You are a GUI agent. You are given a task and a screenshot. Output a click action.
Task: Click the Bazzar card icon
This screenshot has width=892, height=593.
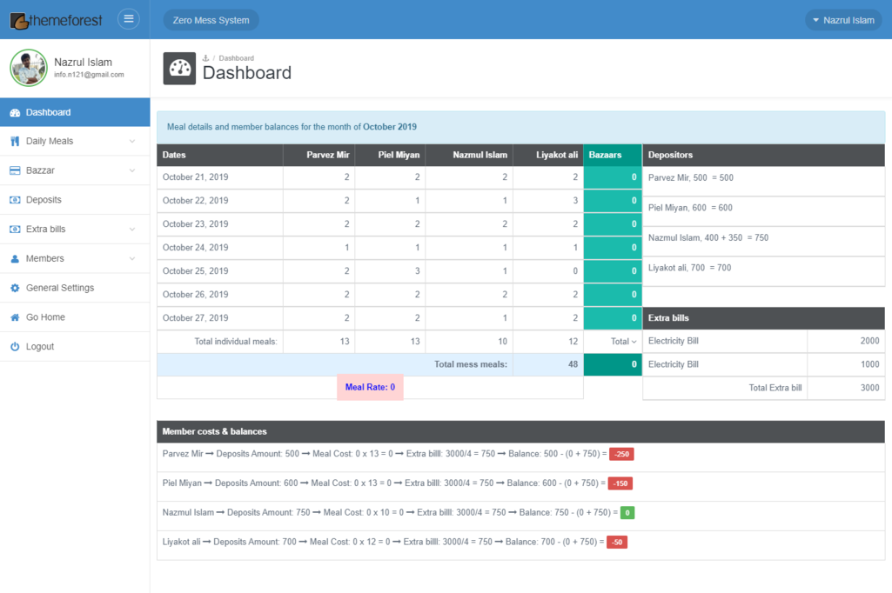coord(15,170)
